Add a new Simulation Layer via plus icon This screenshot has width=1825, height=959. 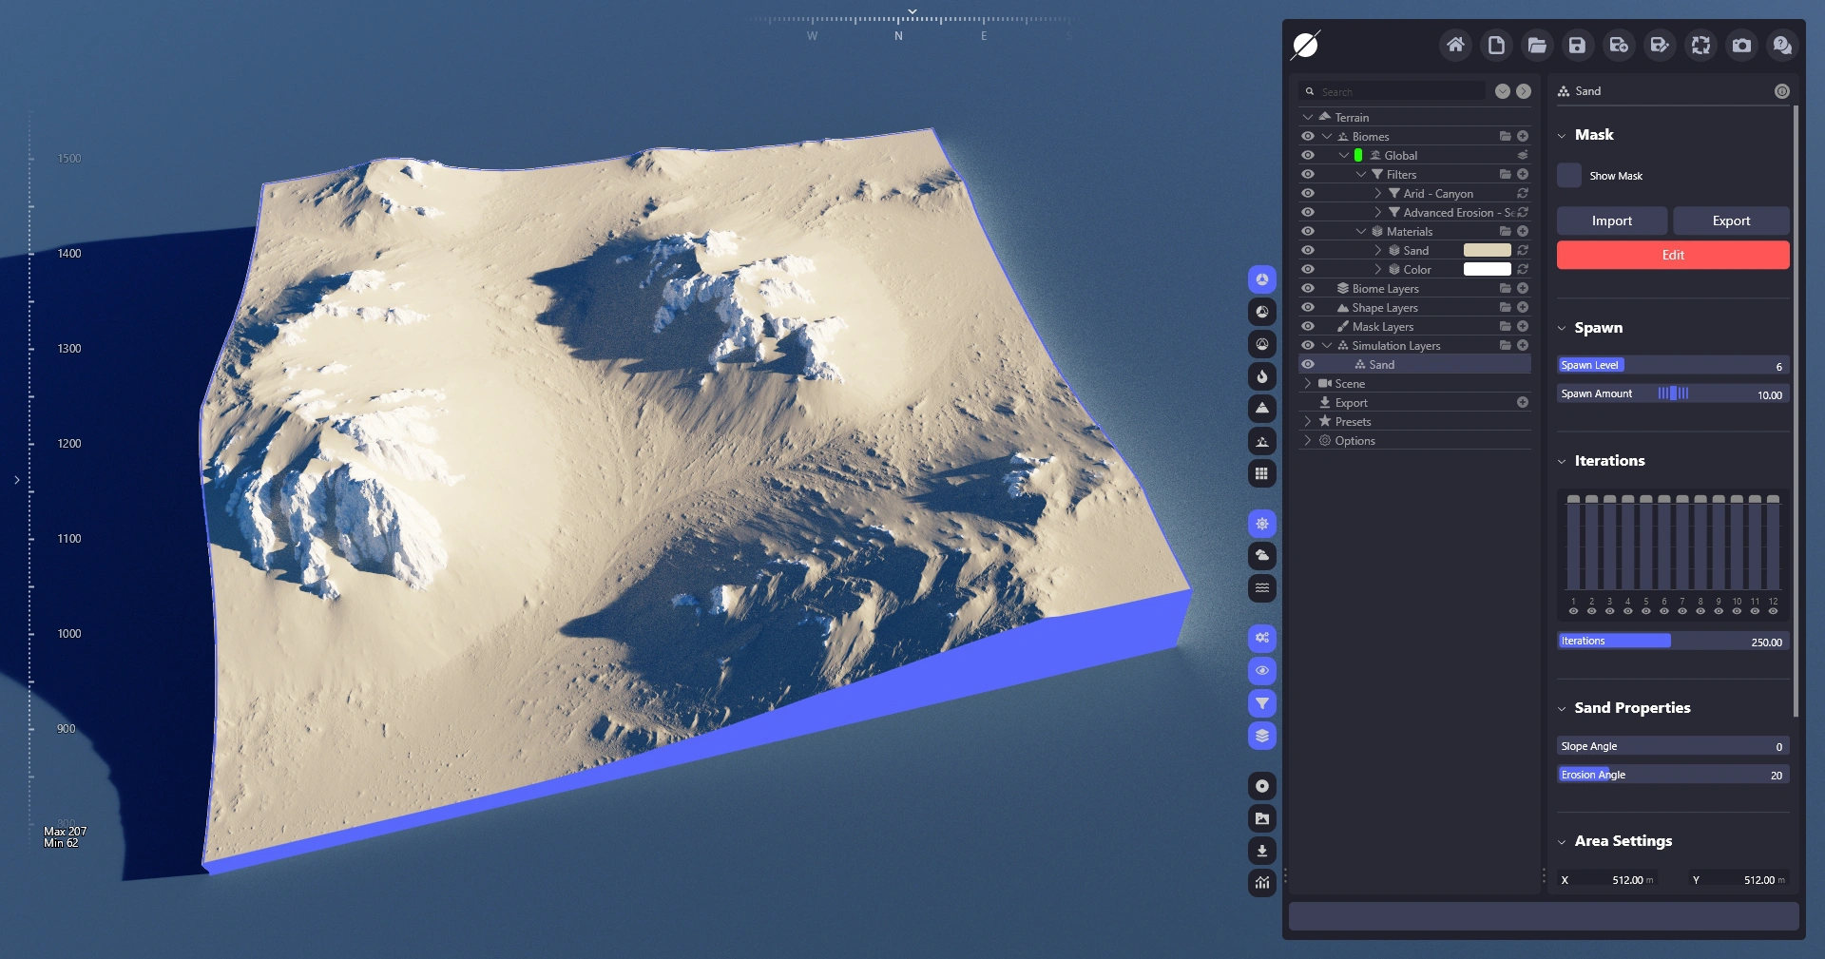pos(1523,345)
